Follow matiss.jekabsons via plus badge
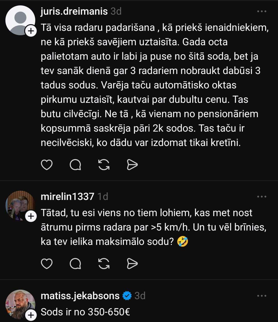 [x=31, y=315]
